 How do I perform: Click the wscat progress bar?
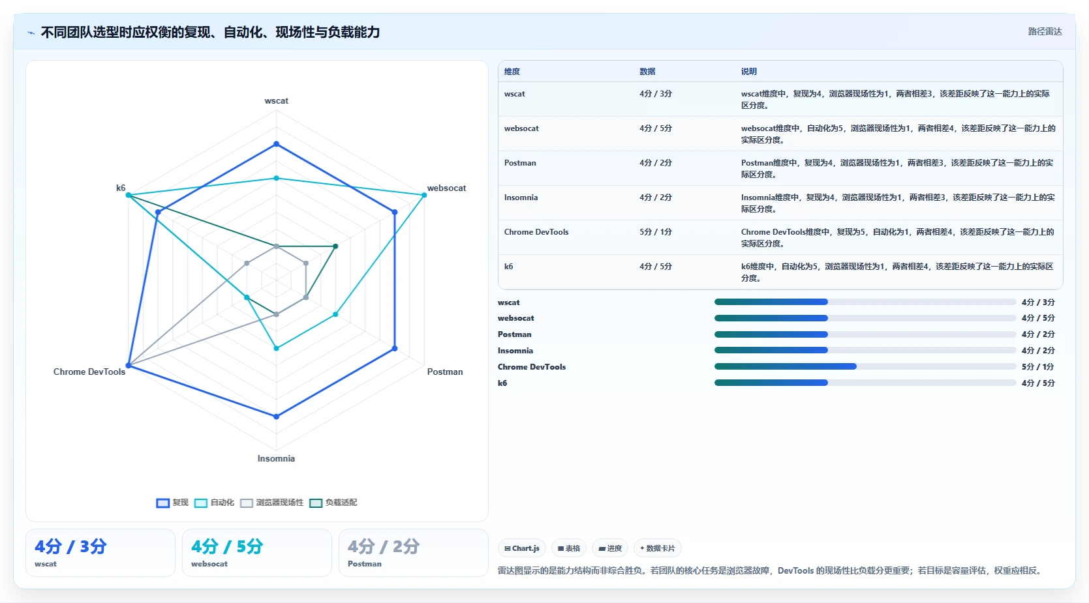[x=865, y=302]
